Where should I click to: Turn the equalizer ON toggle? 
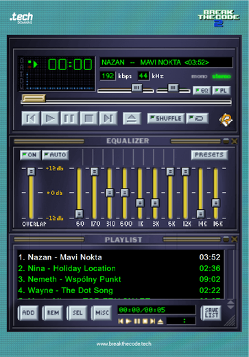(x=30, y=155)
